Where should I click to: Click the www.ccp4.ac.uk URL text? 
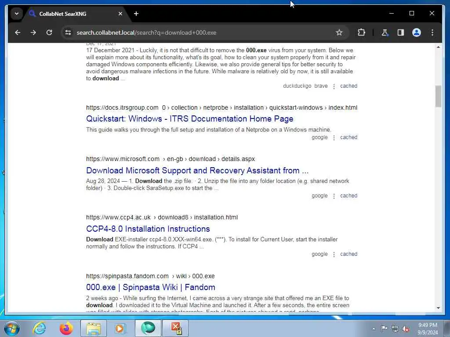pyautogui.click(x=118, y=217)
